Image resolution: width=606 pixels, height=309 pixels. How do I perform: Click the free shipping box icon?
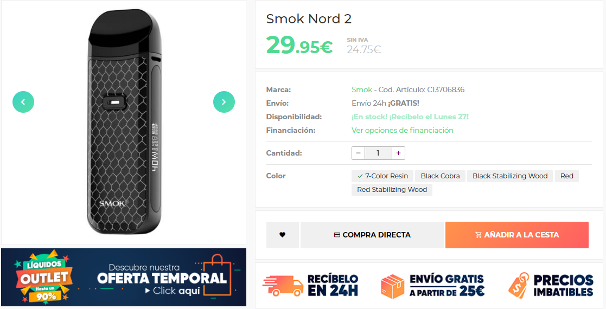pos(392,286)
